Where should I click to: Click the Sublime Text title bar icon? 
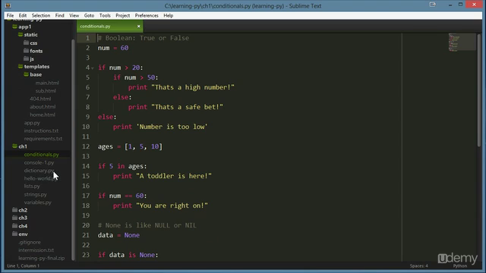(8, 5)
